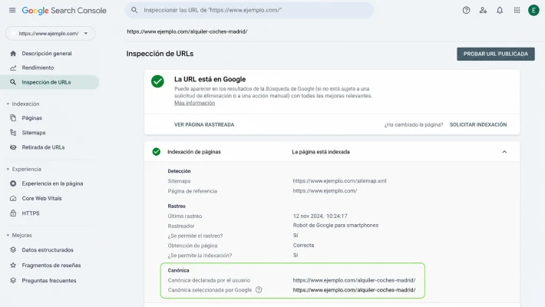
Task: Click Obtención de página value Correcta
Action: point(303,245)
